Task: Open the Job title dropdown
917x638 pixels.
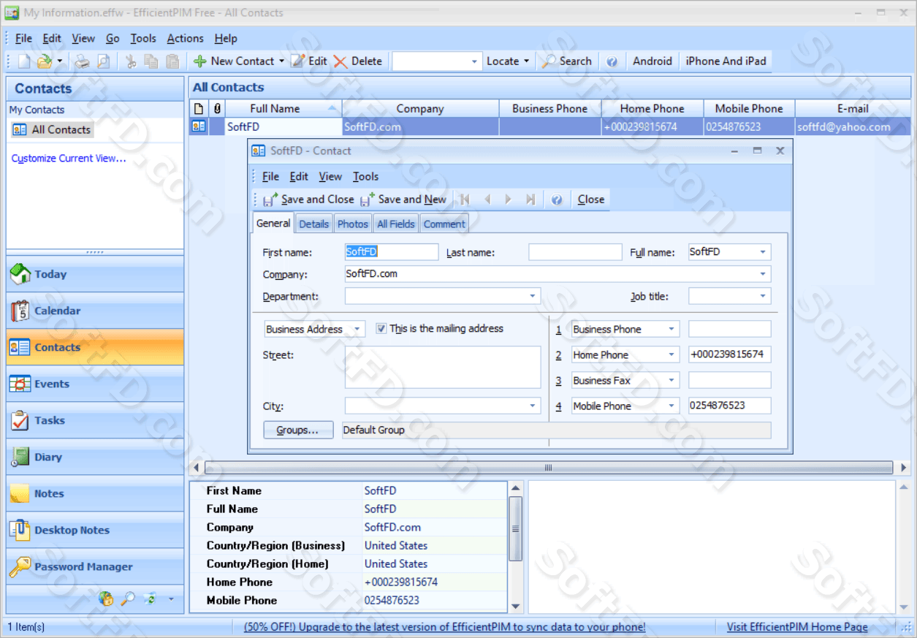Action: (x=763, y=297)
